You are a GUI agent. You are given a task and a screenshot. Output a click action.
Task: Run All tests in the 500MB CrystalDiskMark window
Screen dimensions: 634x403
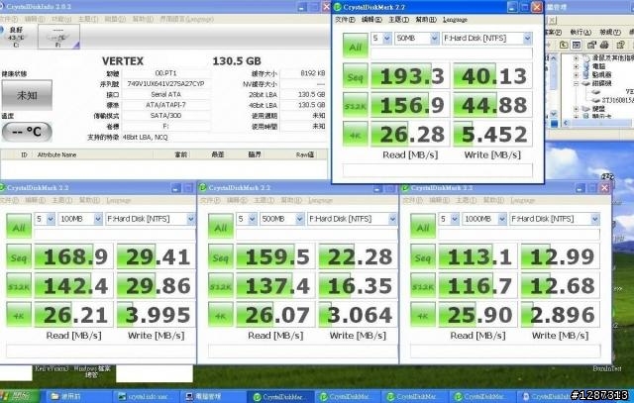coord(220,226)
